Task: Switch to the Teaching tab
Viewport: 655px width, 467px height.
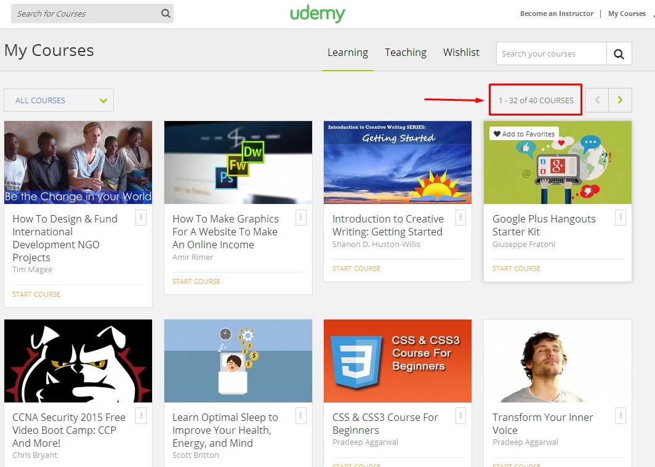Action: (406, 53)
